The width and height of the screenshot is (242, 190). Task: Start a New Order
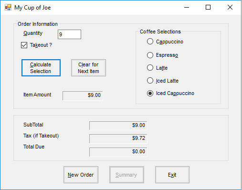tap(81, 175)
